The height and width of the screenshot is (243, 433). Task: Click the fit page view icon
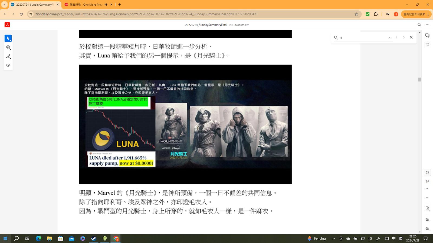click(427, 209)
